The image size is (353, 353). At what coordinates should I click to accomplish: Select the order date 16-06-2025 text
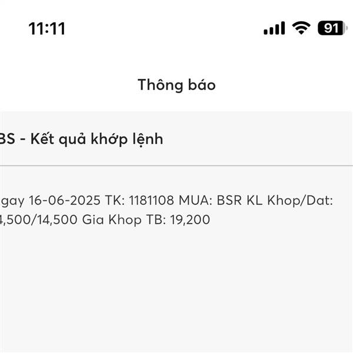pos(65,200)
